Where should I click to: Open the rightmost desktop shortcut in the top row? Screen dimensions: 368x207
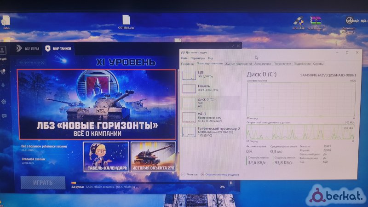tap(349, 24)
